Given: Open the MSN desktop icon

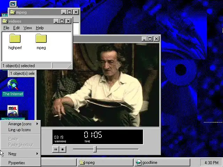Looking at the screenshot, I should click(x=13, y=111).
